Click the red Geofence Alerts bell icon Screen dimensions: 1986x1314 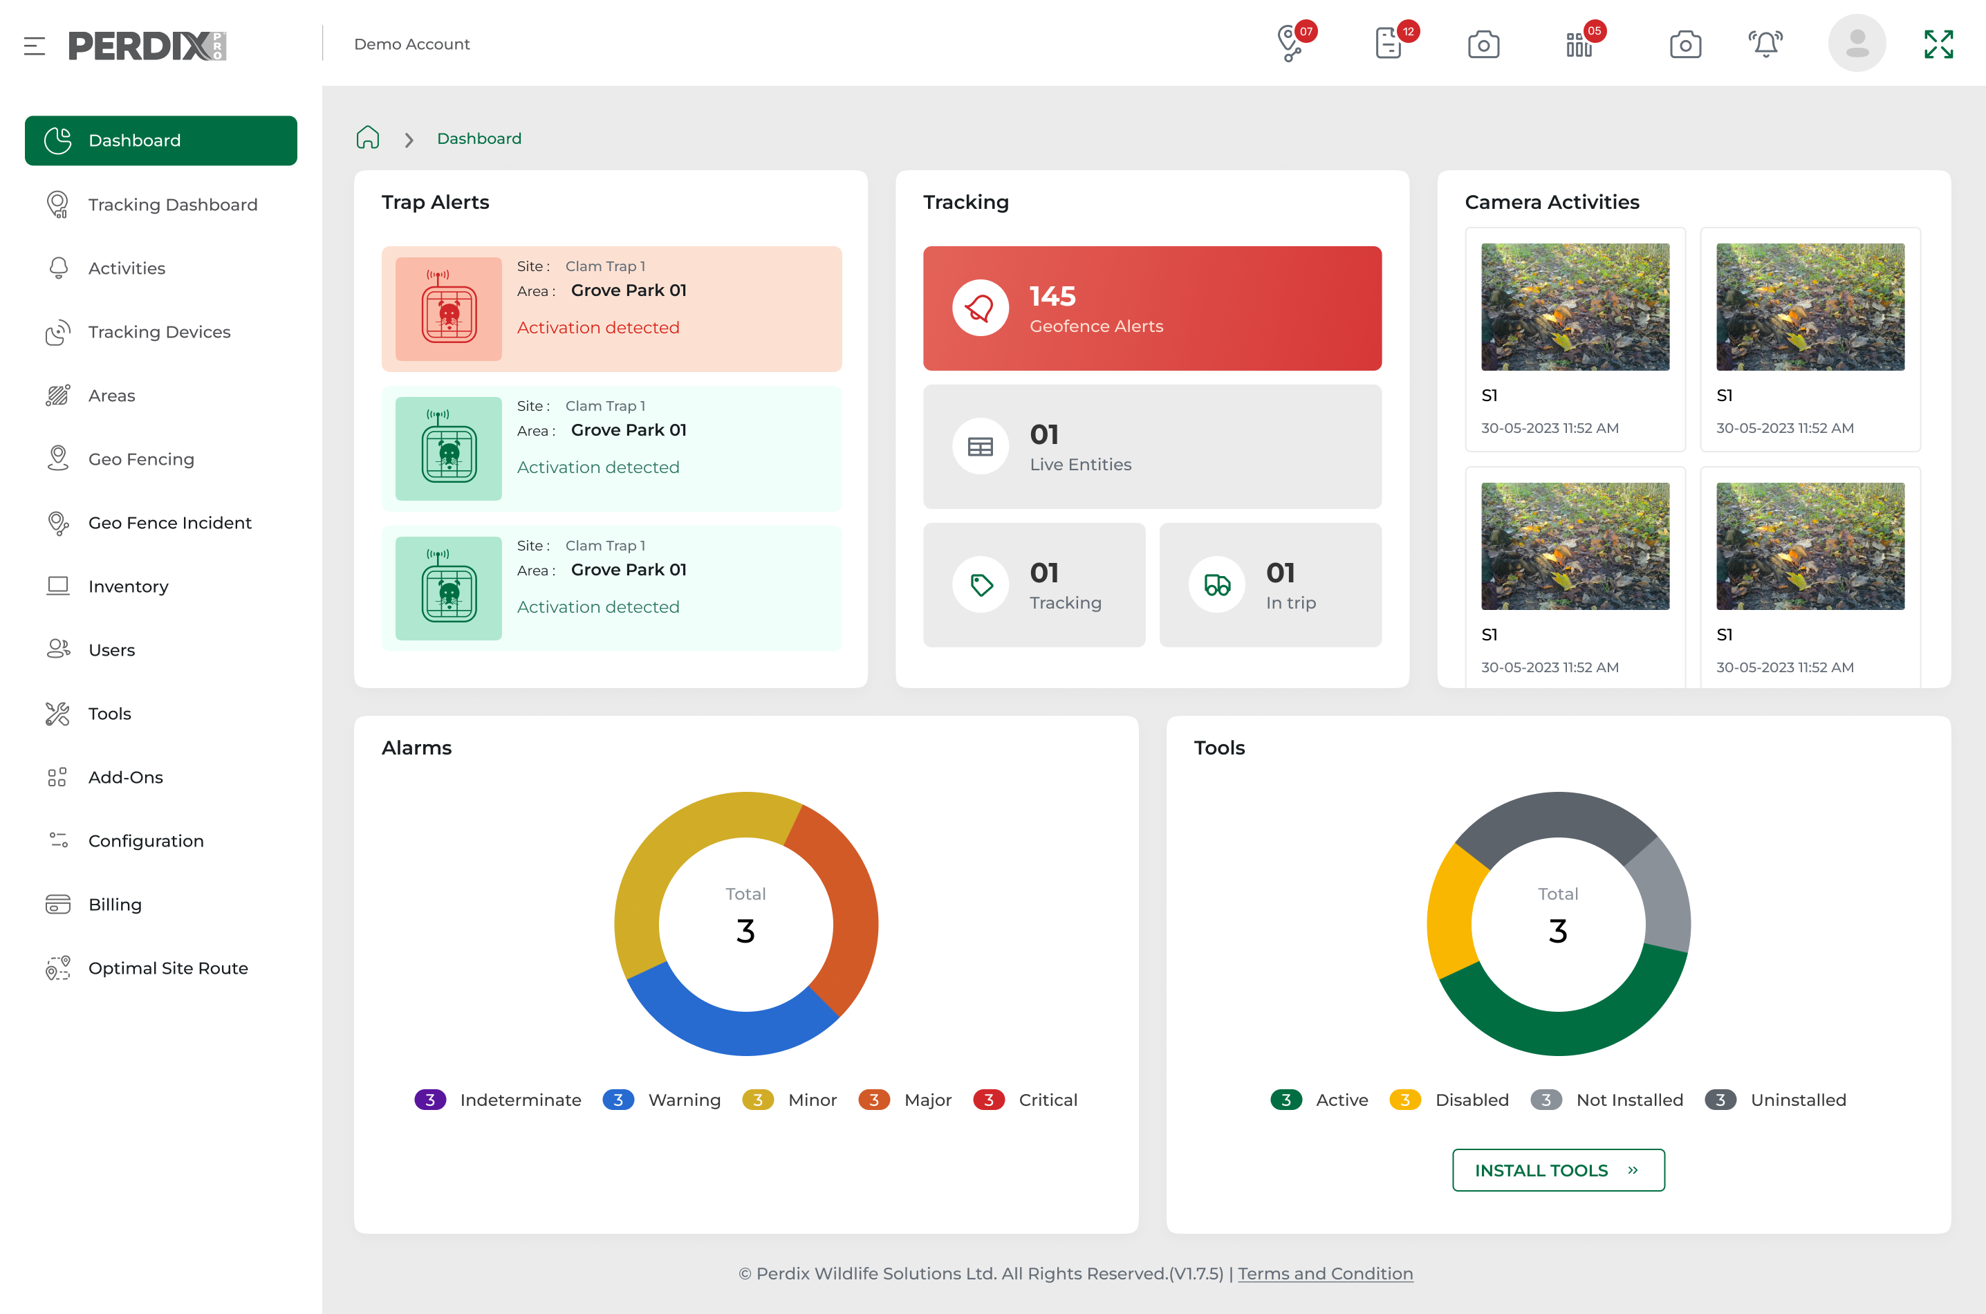pyautogui.click(x=980, y=308)
